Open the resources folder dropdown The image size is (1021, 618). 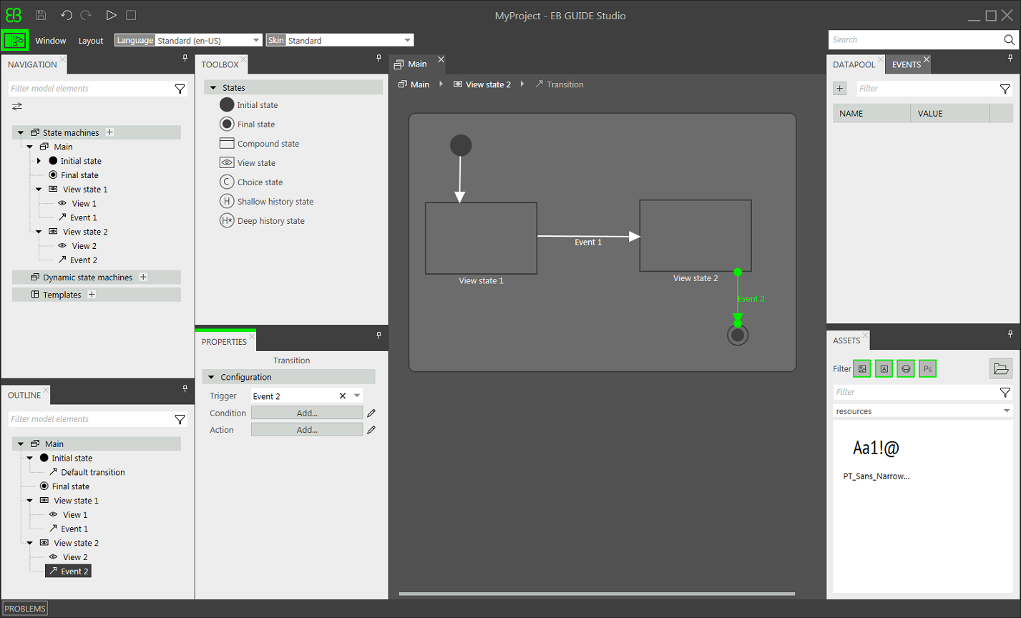tap(1007, 411)
